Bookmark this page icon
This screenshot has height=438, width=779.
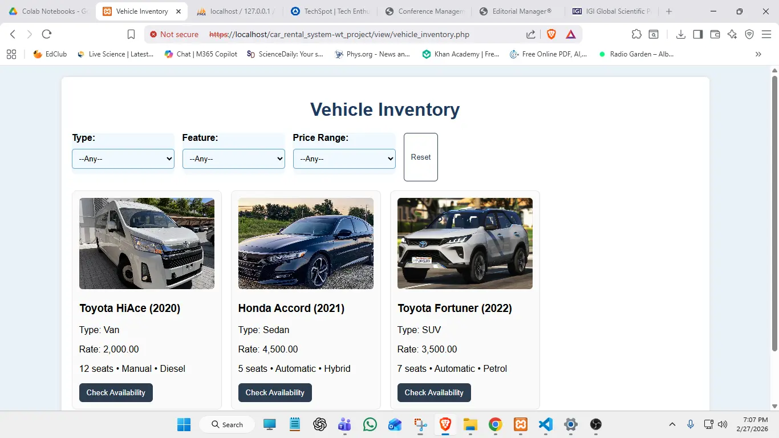[x=131, y=34]
